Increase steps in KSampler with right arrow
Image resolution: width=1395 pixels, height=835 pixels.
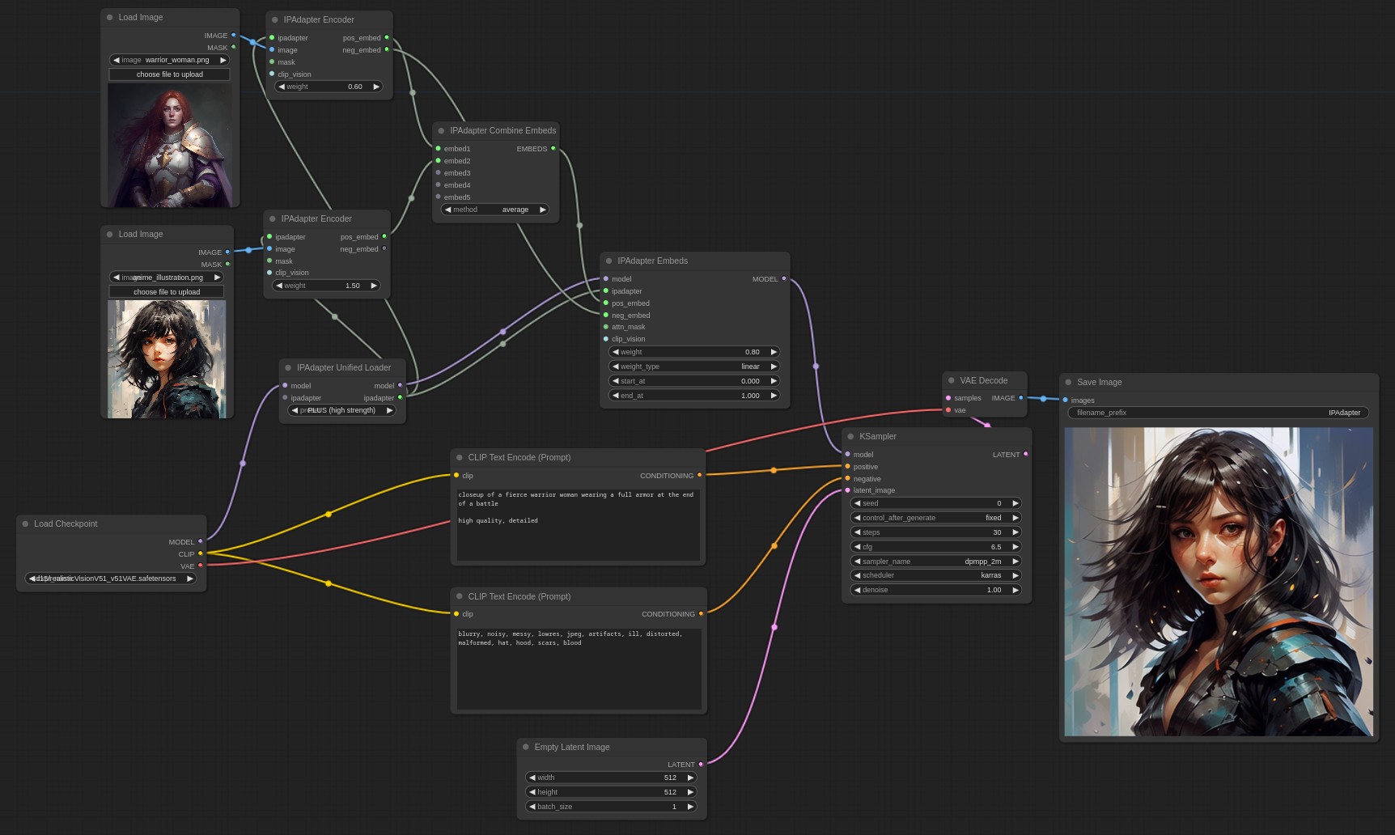1015,532
